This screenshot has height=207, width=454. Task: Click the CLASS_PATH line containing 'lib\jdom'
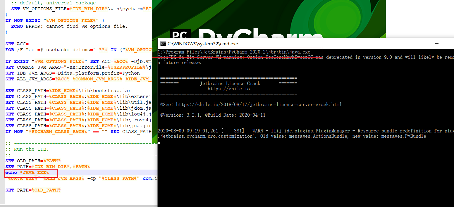point(78,108)
